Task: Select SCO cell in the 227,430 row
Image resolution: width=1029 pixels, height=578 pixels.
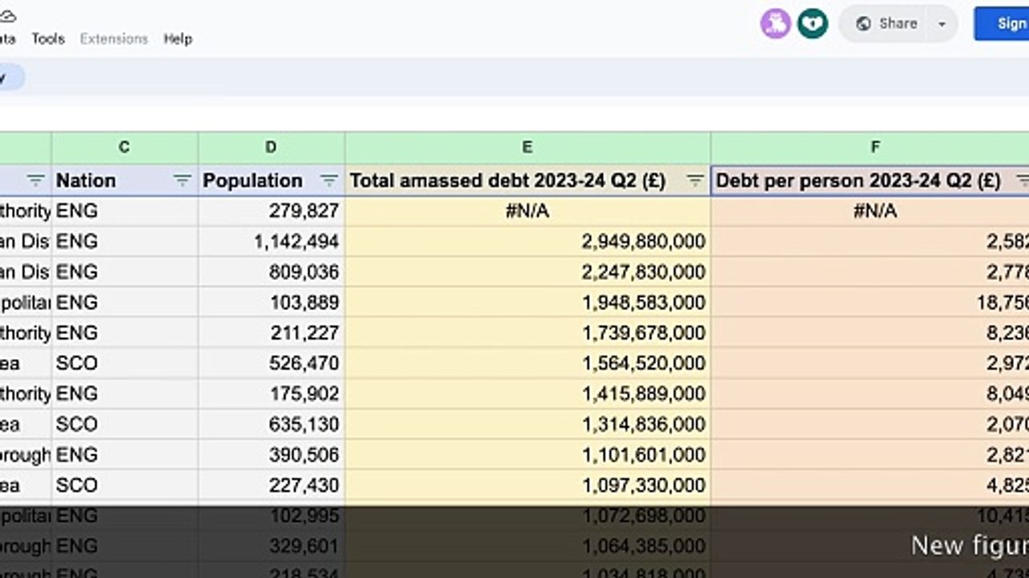Action: tap(125, 486)
